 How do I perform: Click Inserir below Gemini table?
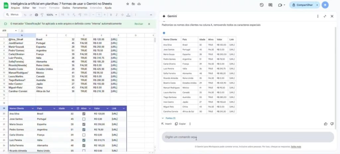[167, 124]
